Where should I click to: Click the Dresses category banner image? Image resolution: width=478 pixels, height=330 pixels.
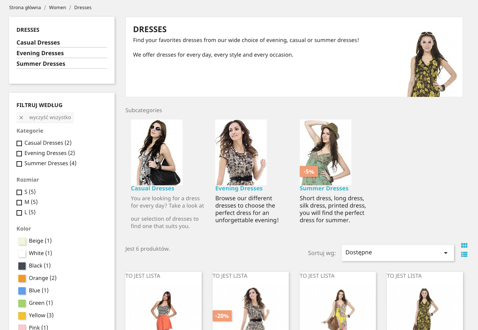[x=432, y=64]
